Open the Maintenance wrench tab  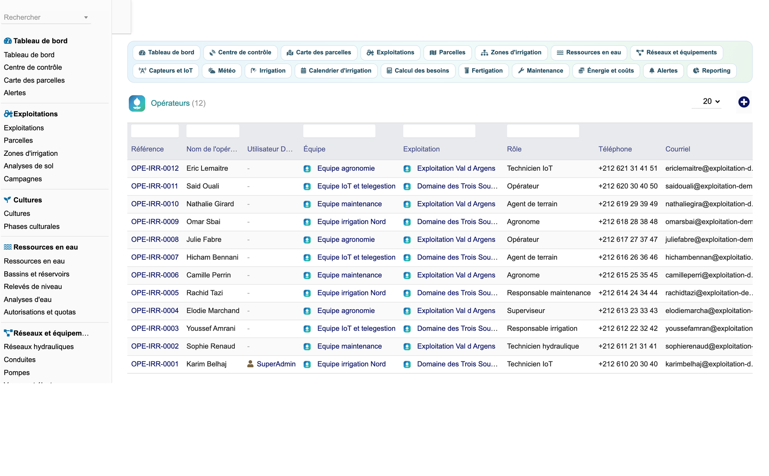point(540,71)
